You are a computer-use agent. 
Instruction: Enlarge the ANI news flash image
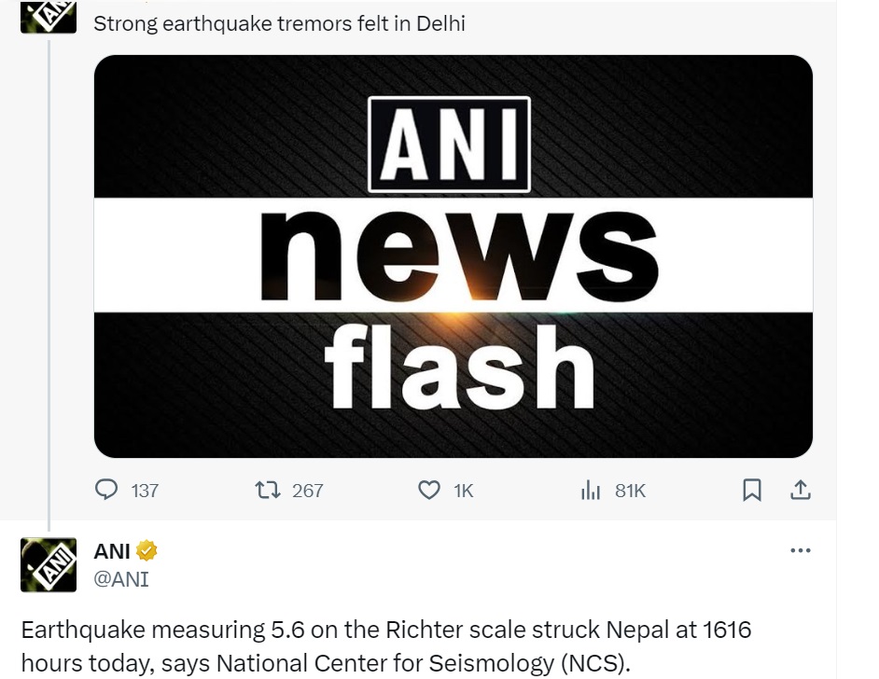pos(453,256)
